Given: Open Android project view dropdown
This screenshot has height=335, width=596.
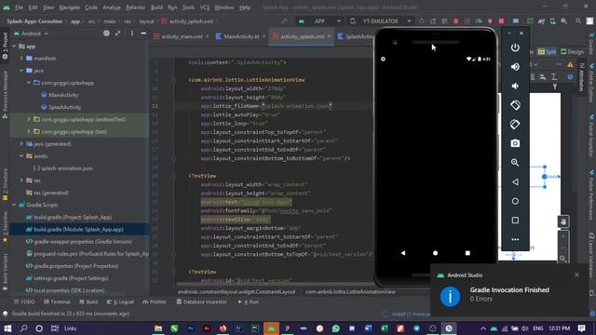Looking at the screenshot, I should pyautogui.click(x=31, y=33).
